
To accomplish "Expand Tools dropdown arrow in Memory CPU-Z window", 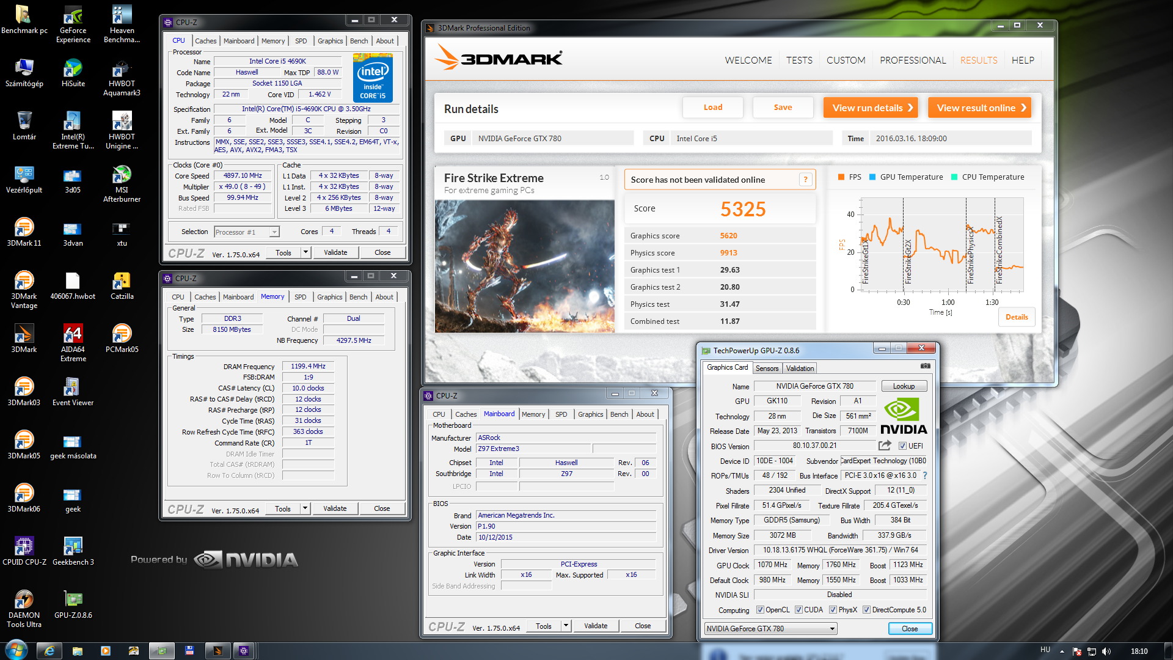I will coord(305,508).
